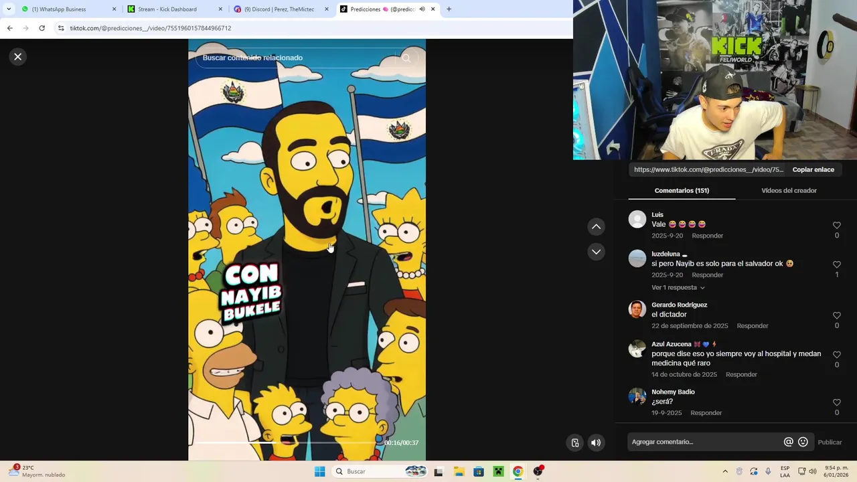Expand 'Ver 1 respuesta' under luzdeluna's comment
This screenshot has width=857, height=482.
tap(678, 288)
